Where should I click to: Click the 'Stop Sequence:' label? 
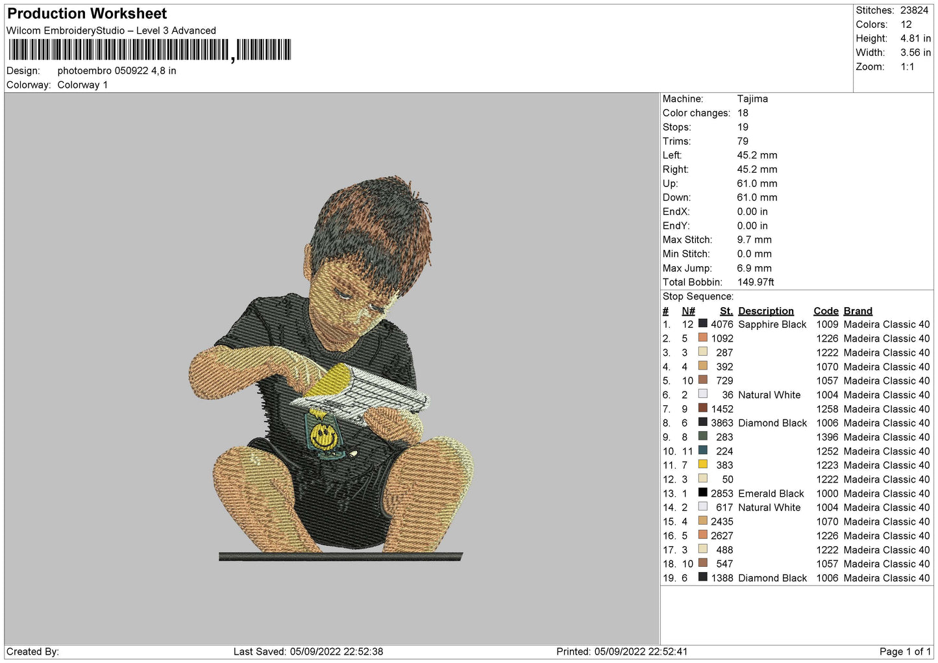click(x=698, y=297)
